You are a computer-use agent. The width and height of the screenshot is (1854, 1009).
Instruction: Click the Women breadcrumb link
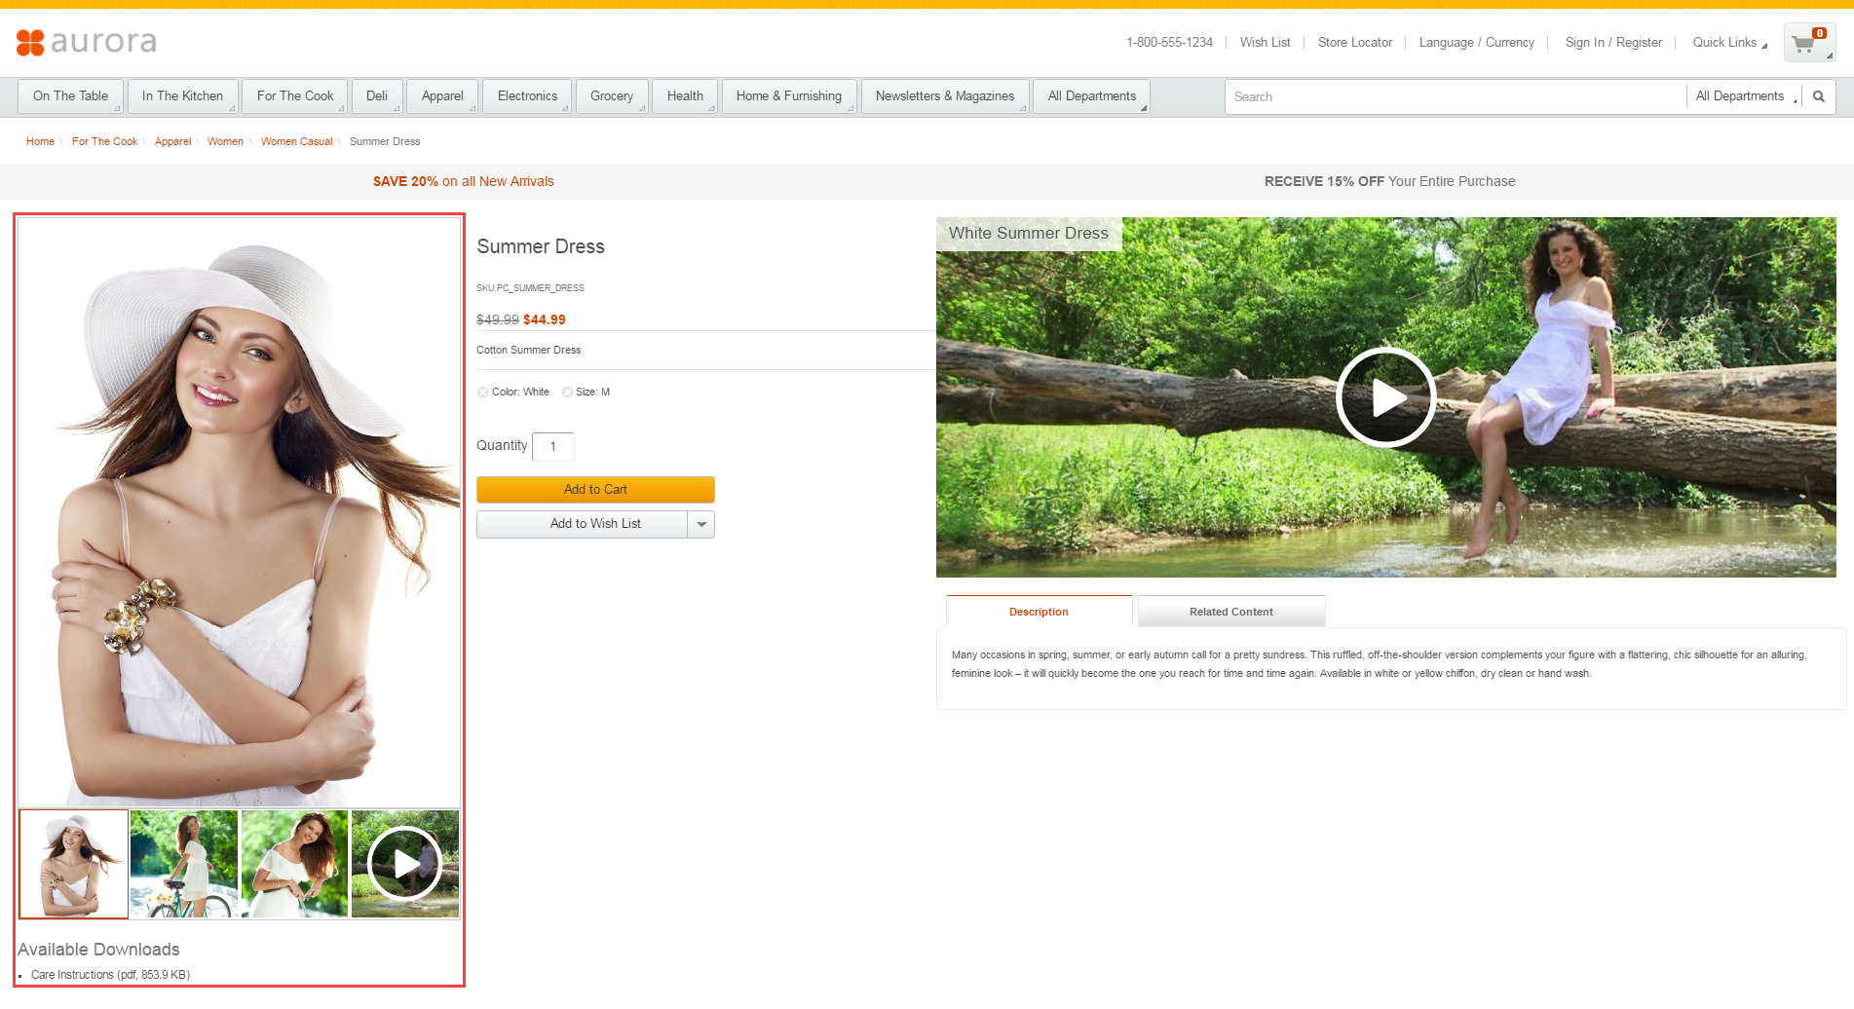click(225, 141)
